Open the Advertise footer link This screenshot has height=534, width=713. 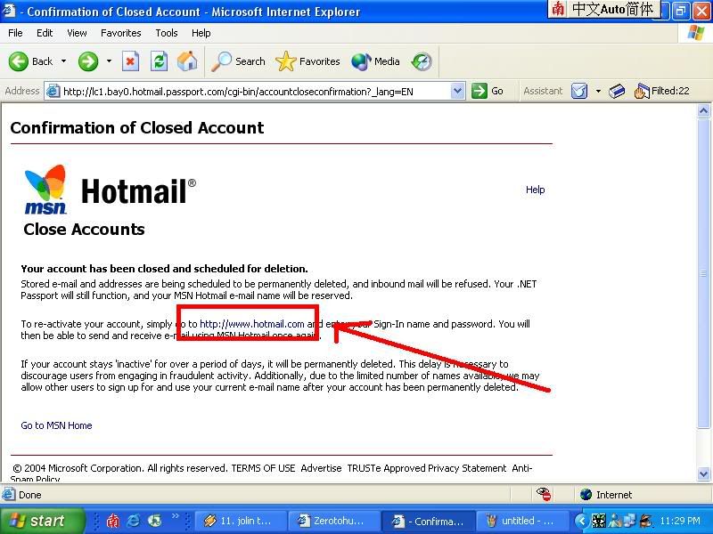click(321, 468)
